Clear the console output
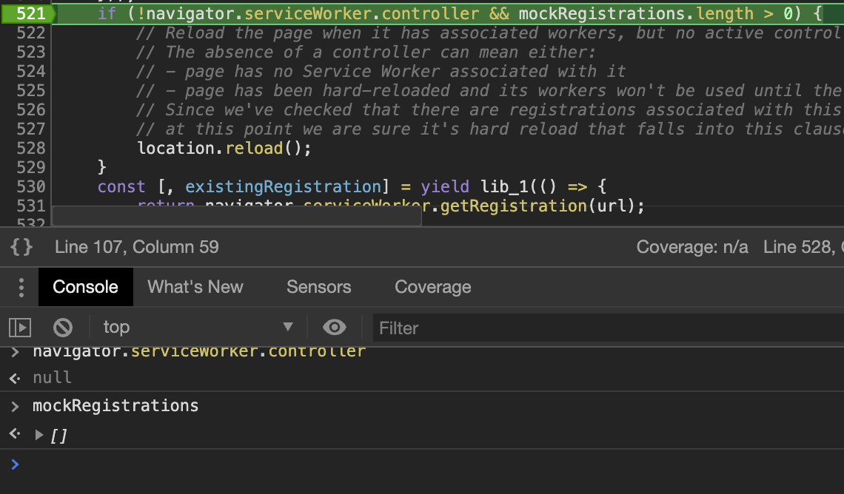Image resolution: width=844 pixels, height=494 pixels. coord(63,328)
